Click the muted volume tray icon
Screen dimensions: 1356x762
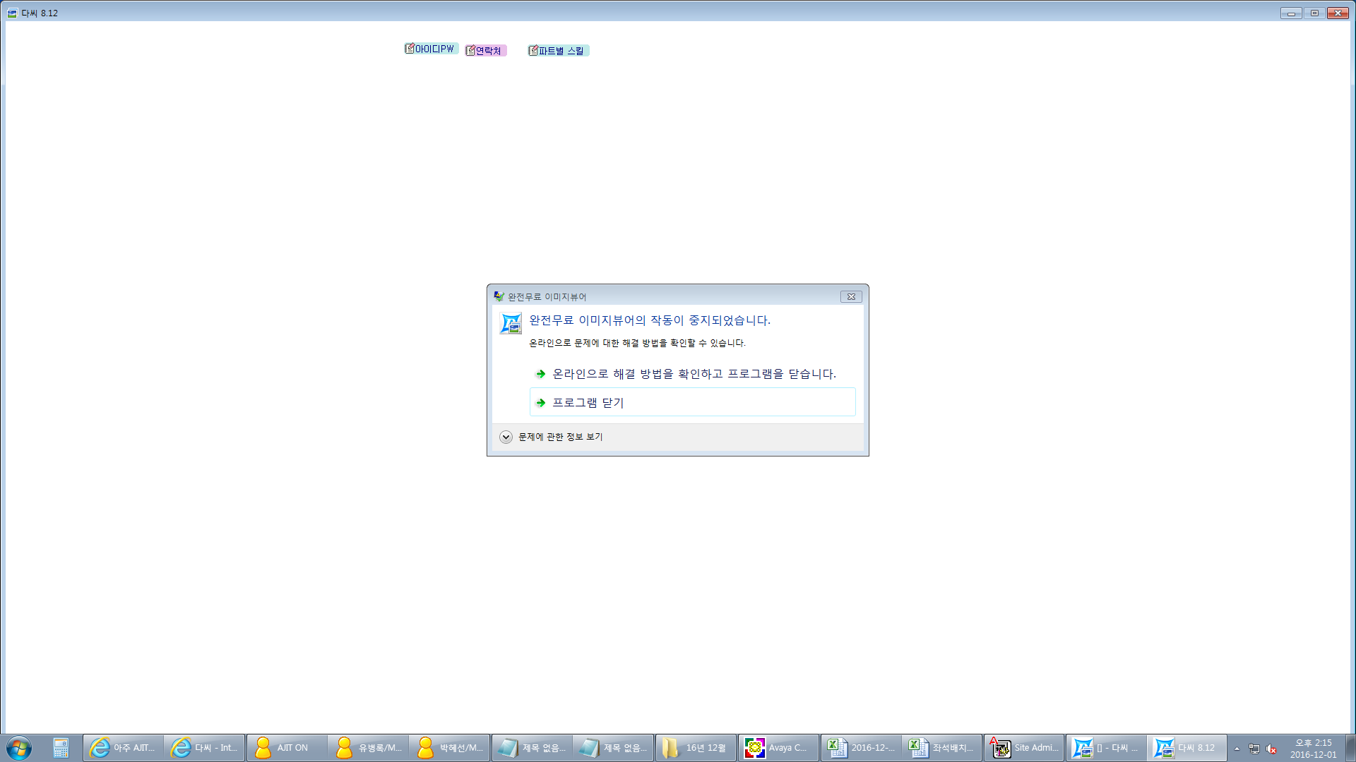pos(1271,749)
